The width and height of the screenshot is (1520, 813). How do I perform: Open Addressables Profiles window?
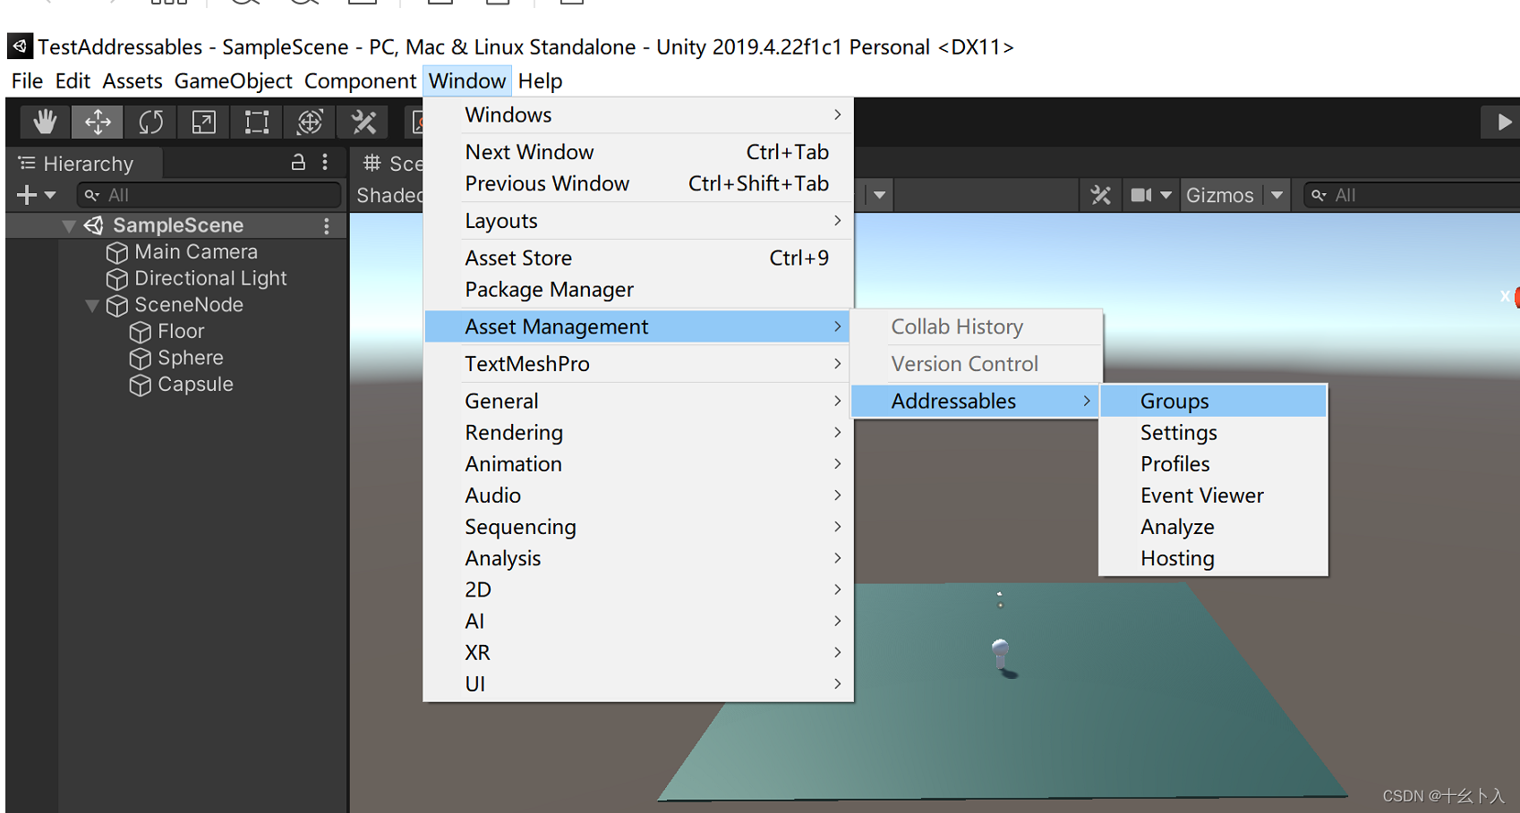[1213, 464]
